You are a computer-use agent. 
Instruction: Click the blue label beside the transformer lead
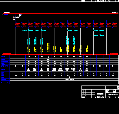pyautogui.click(x=21, y=15)
